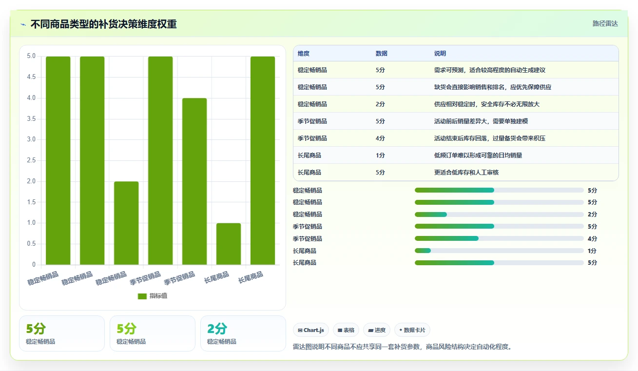The image size is (638, 371).
Task: Click the 季节促销品 progress bar showing 4分
Action: [x=499, y=239]
